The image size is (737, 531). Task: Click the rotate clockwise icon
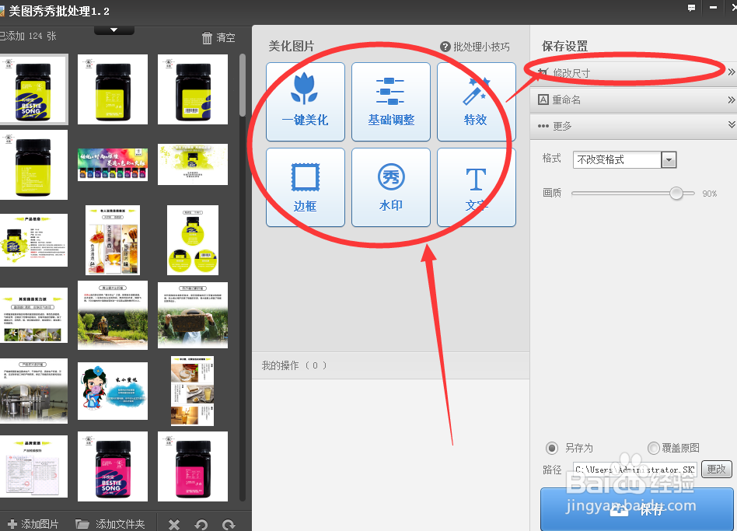tap(229, 525)
